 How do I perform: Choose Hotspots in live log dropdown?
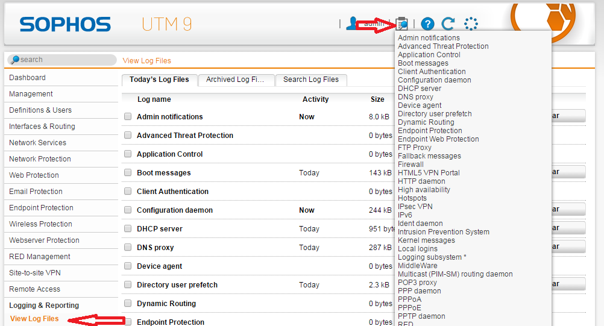412,198
